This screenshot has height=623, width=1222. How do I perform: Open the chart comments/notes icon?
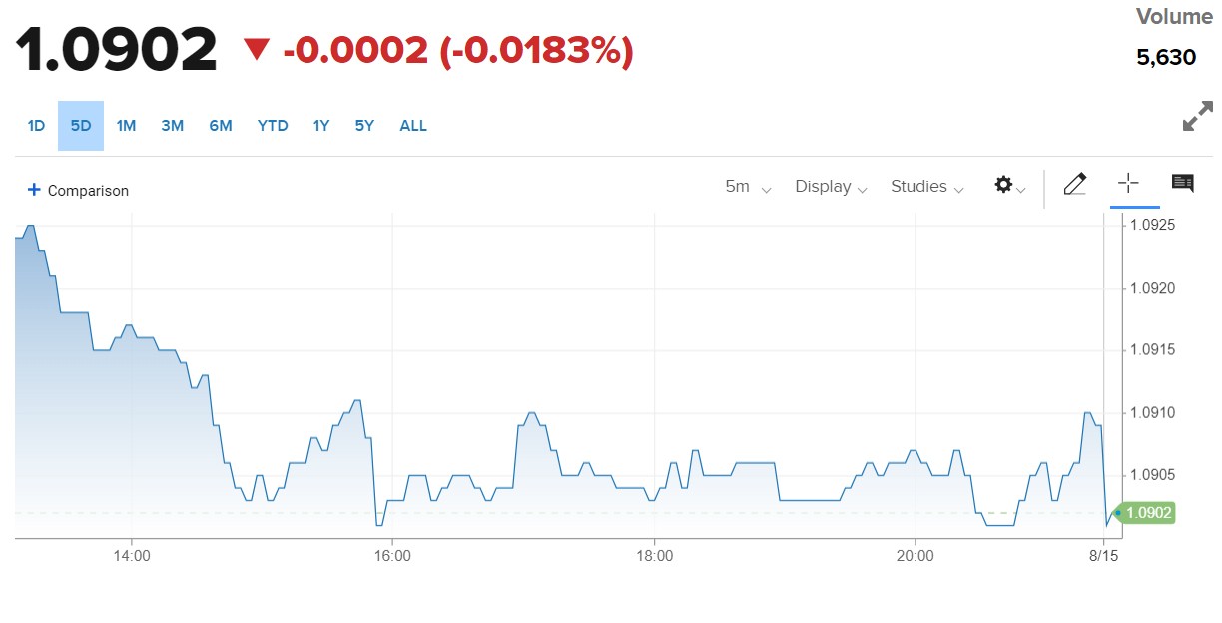coord(1183,184)
